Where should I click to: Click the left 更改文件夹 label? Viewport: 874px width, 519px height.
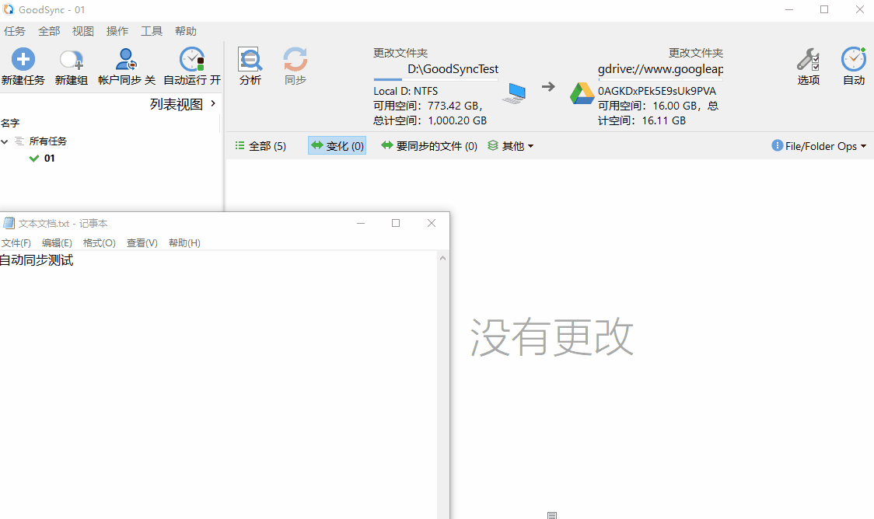[400, 53]
